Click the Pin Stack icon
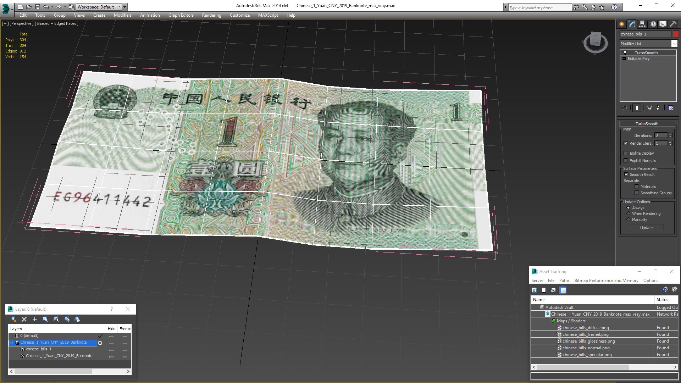The image size is (681, 383). 625,108
